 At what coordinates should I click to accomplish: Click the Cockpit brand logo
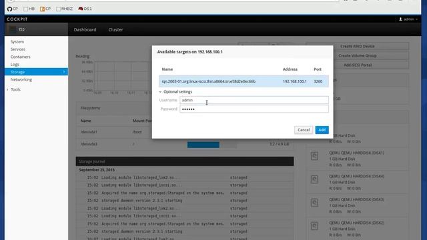click(17, 19)
